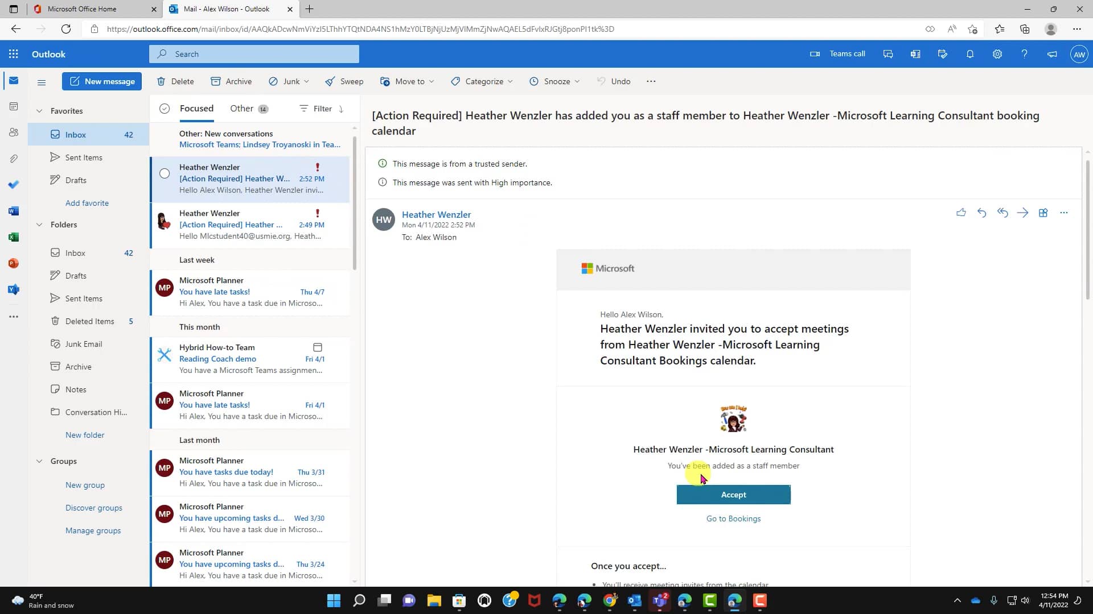
Task: Open toolbar More options ellipsis
Action: 651,82
